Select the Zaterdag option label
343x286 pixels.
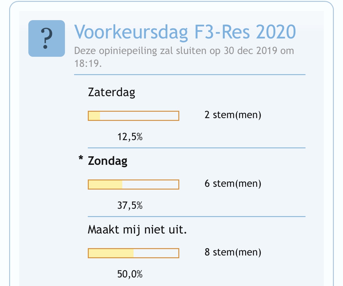coord(112,92)
